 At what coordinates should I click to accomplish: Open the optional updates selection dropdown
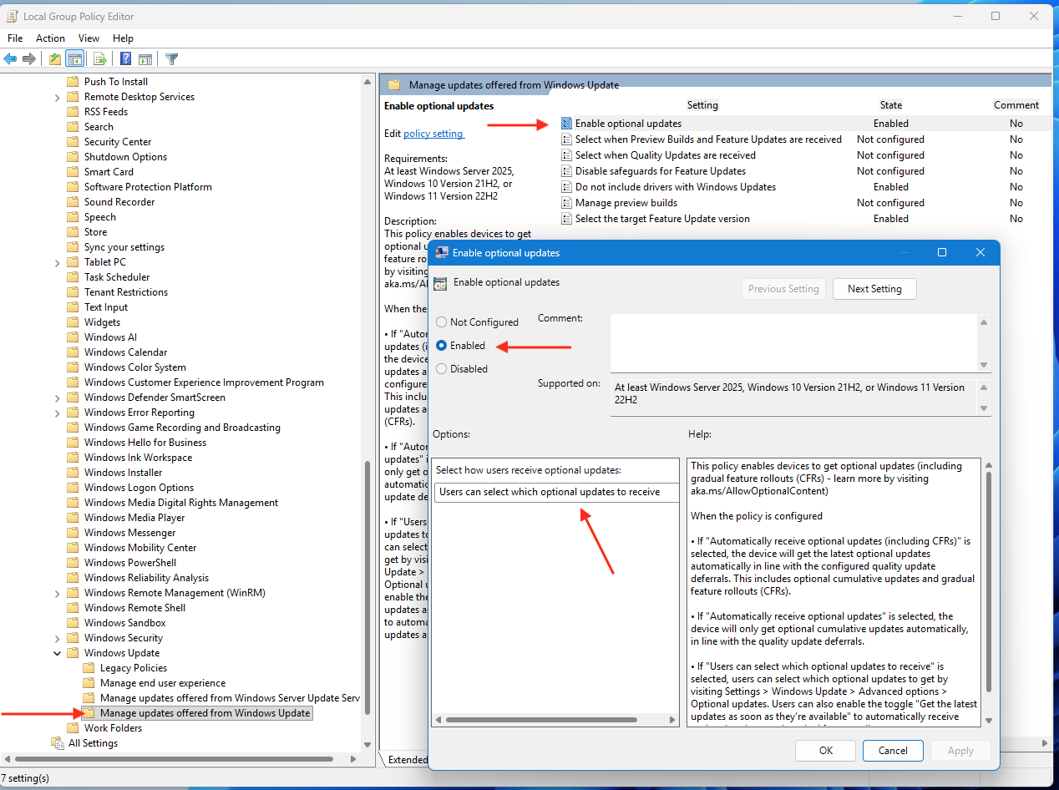pos(556,493)
